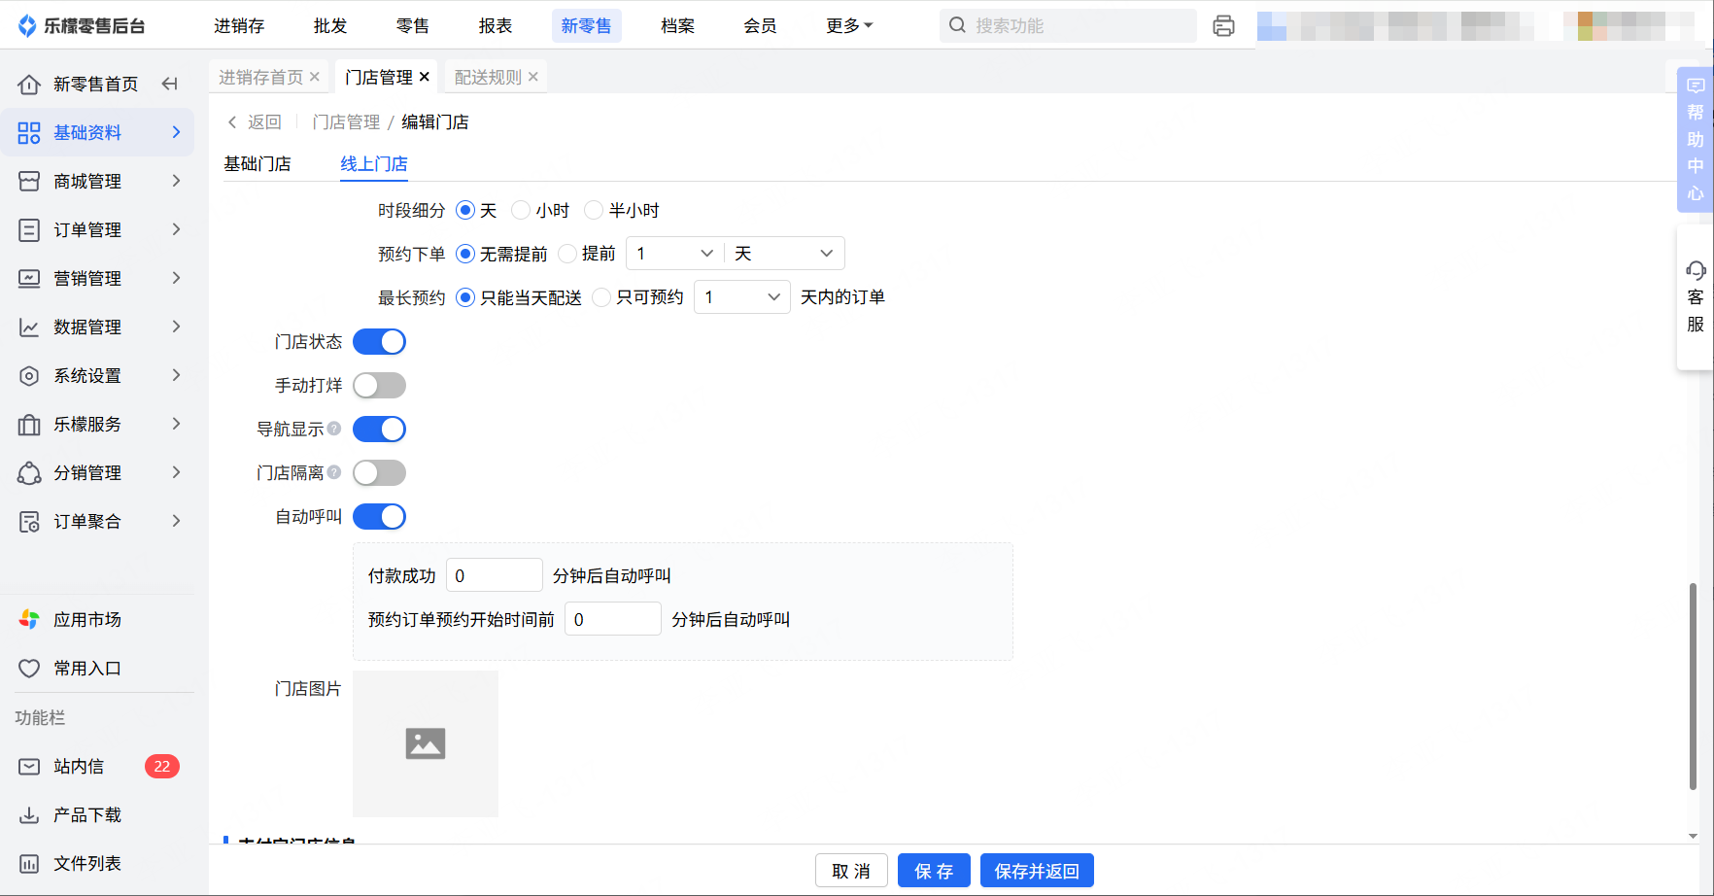Select the 半小时 radio option

point(594,211)
